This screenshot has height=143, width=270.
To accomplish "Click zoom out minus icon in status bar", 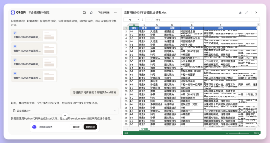I will pyautogui.click(x=227, y=133).
